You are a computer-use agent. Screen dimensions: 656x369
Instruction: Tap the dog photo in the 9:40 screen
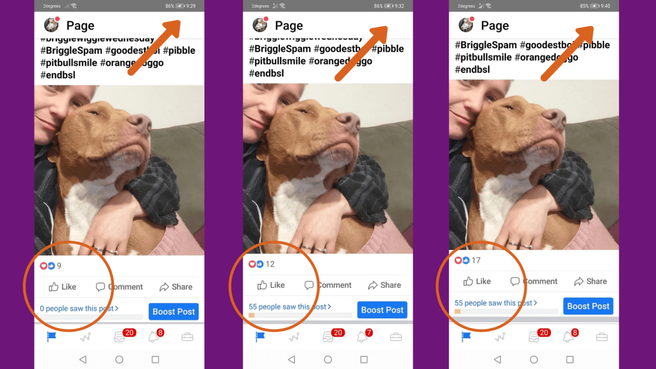534,165
